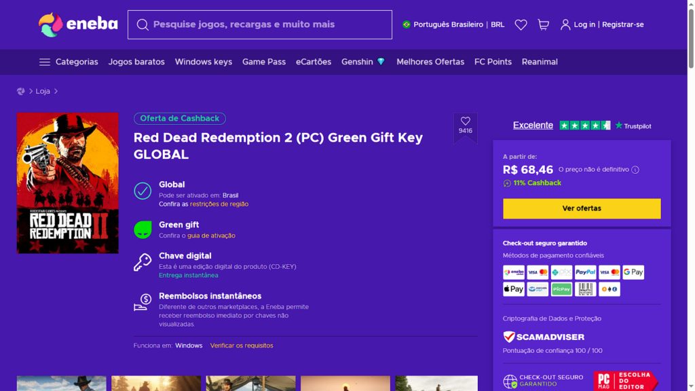Open the 'restrições de região' link
Screen dimensions: 695x391
(x=219, y=204)
